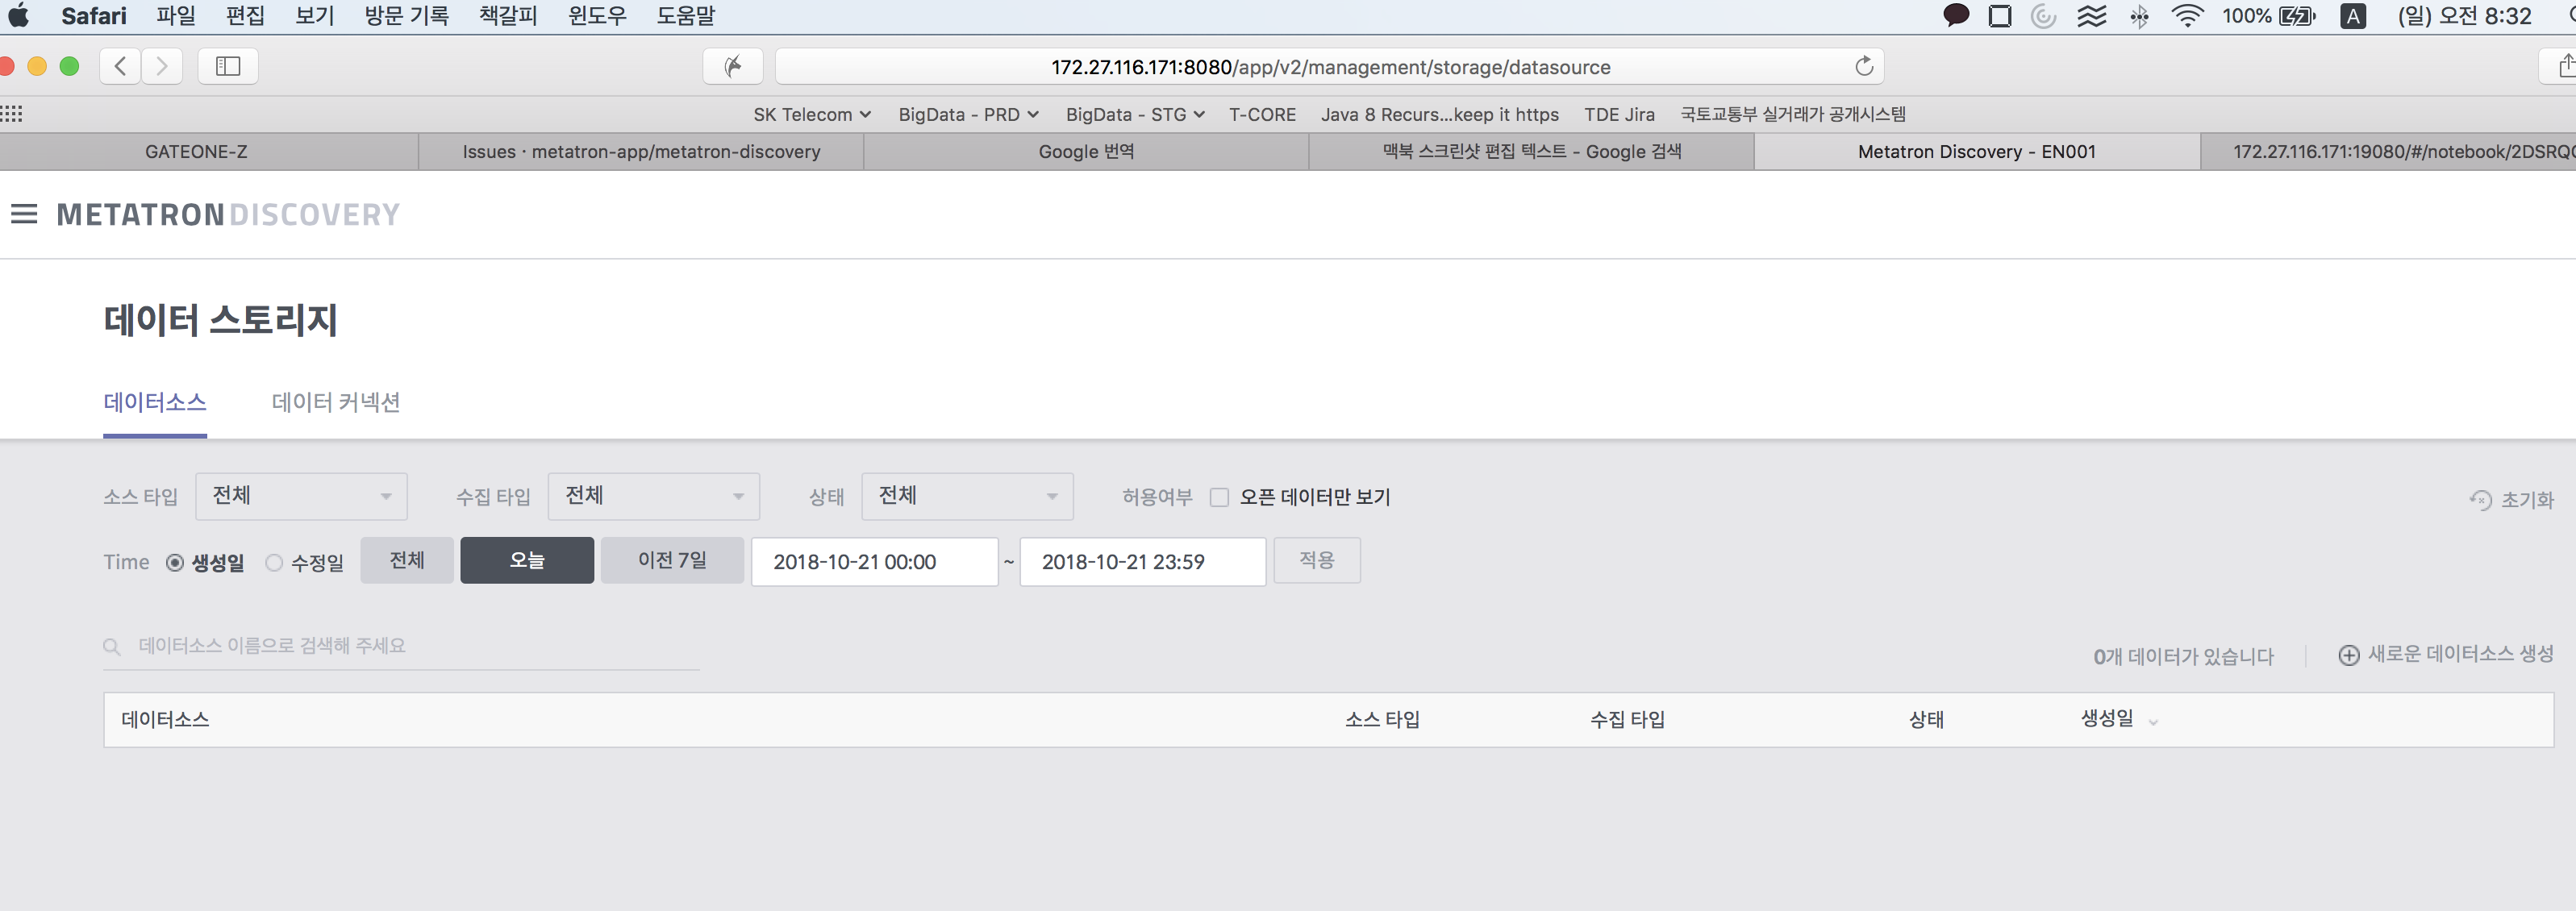Screen dimensions: 2576x911
Task: Click the search magnifier icon
Action: [111, 646]
